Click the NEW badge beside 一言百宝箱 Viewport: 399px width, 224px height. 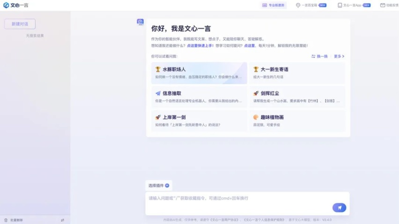(323, 5)
